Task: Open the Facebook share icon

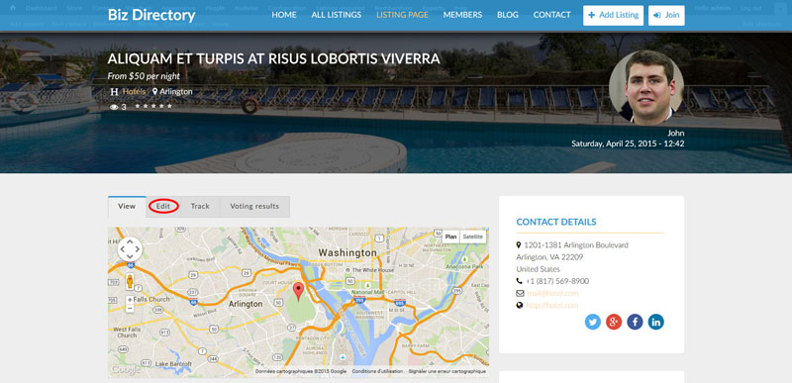Action: (x=635, y=322)
